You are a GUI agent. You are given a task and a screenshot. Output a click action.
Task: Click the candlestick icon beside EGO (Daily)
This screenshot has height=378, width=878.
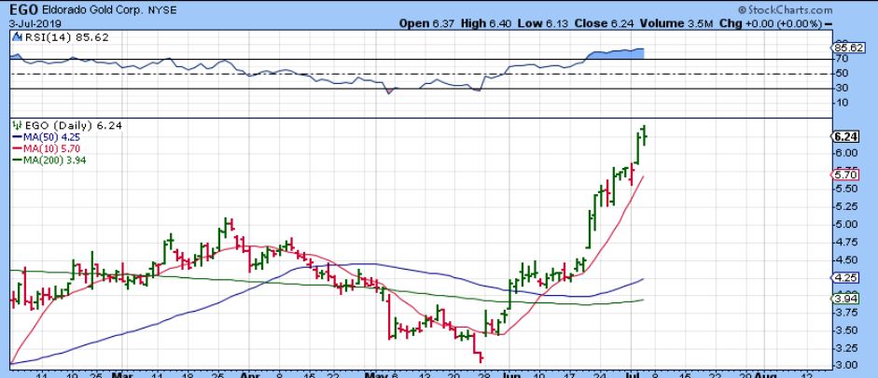pos(16,126)
